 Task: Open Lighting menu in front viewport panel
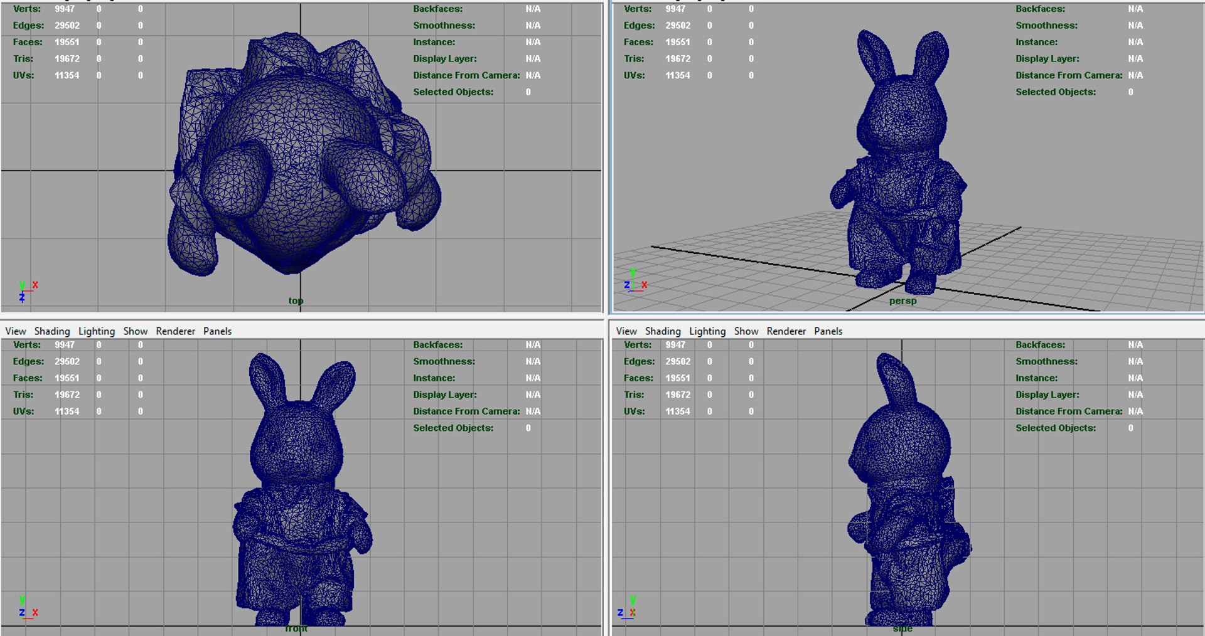[97, 331]
